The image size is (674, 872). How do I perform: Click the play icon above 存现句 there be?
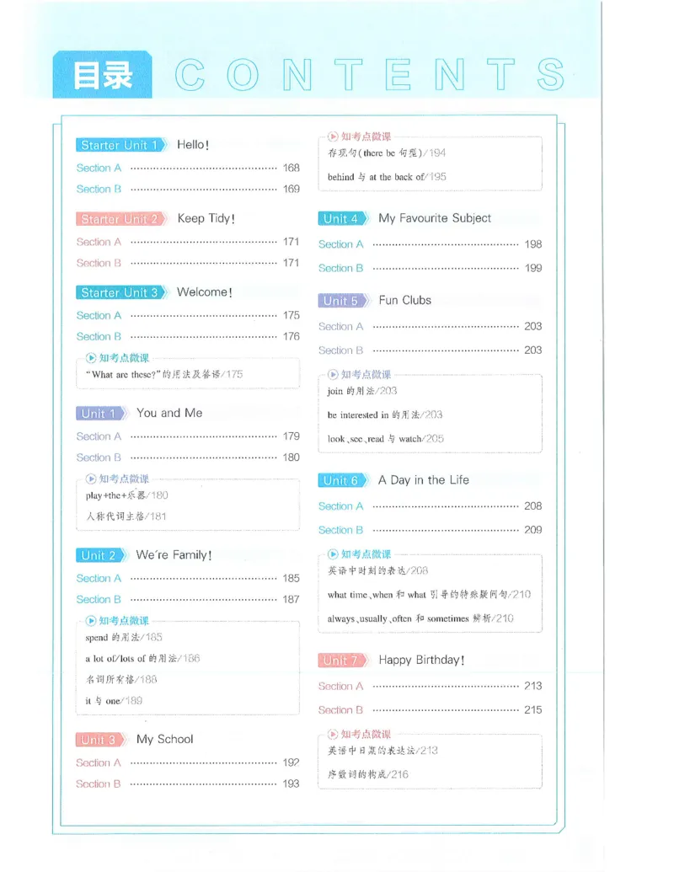click(333, 136)
